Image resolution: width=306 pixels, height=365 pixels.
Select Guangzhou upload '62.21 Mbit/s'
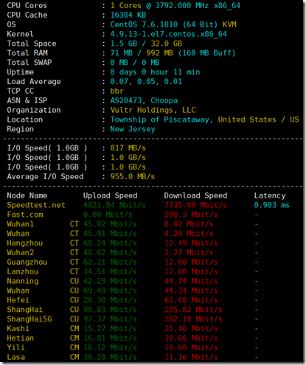pyautogui.click(x=110, y=263)
